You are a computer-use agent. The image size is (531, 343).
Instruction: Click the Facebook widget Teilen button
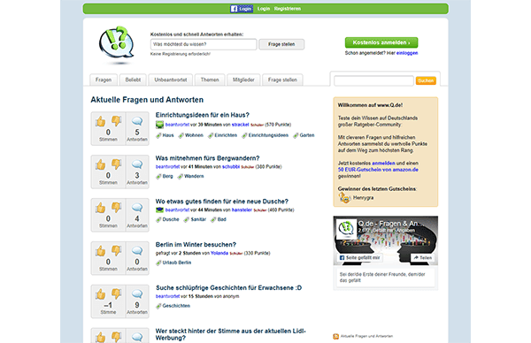423,258
